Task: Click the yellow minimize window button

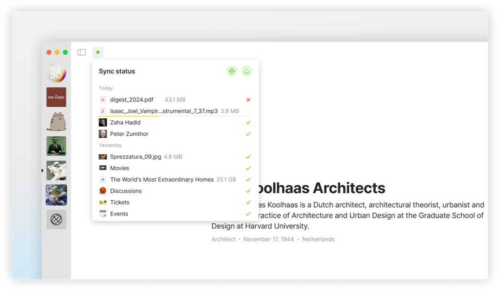Action: [57, 52]
